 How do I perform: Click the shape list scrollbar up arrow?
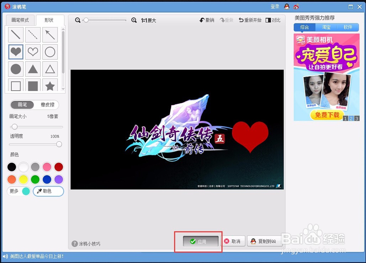point(63,29)
